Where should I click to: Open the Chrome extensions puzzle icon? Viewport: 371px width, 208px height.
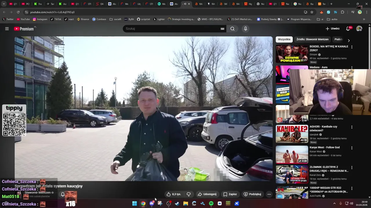point(343,12)
